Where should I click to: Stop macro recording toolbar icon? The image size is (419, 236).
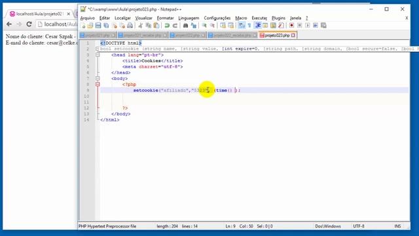(300, 26)
